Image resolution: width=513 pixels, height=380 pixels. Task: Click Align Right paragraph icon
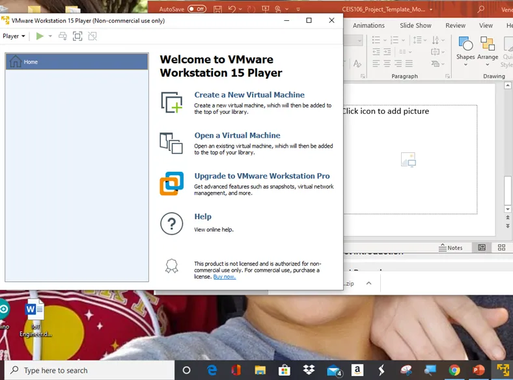point(398,64)
